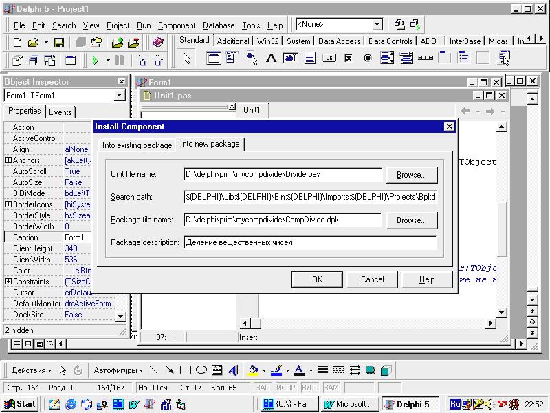
Task: Select the ComboBox component icon
Action: [406, 58]
